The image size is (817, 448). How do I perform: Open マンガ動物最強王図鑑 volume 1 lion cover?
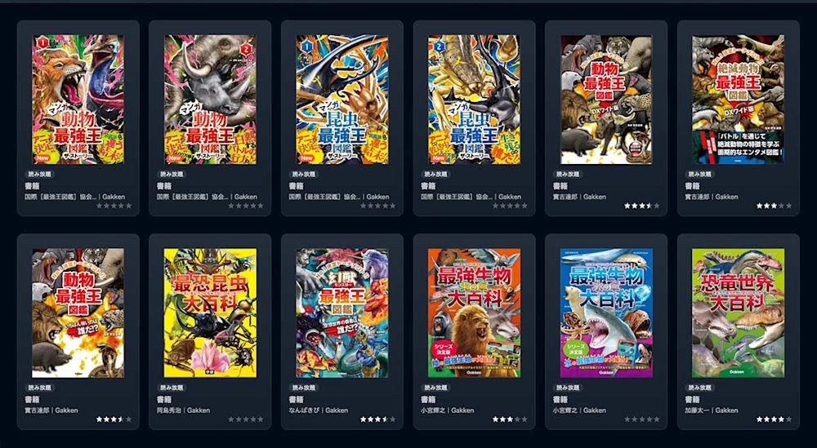[x=78, y=100]
